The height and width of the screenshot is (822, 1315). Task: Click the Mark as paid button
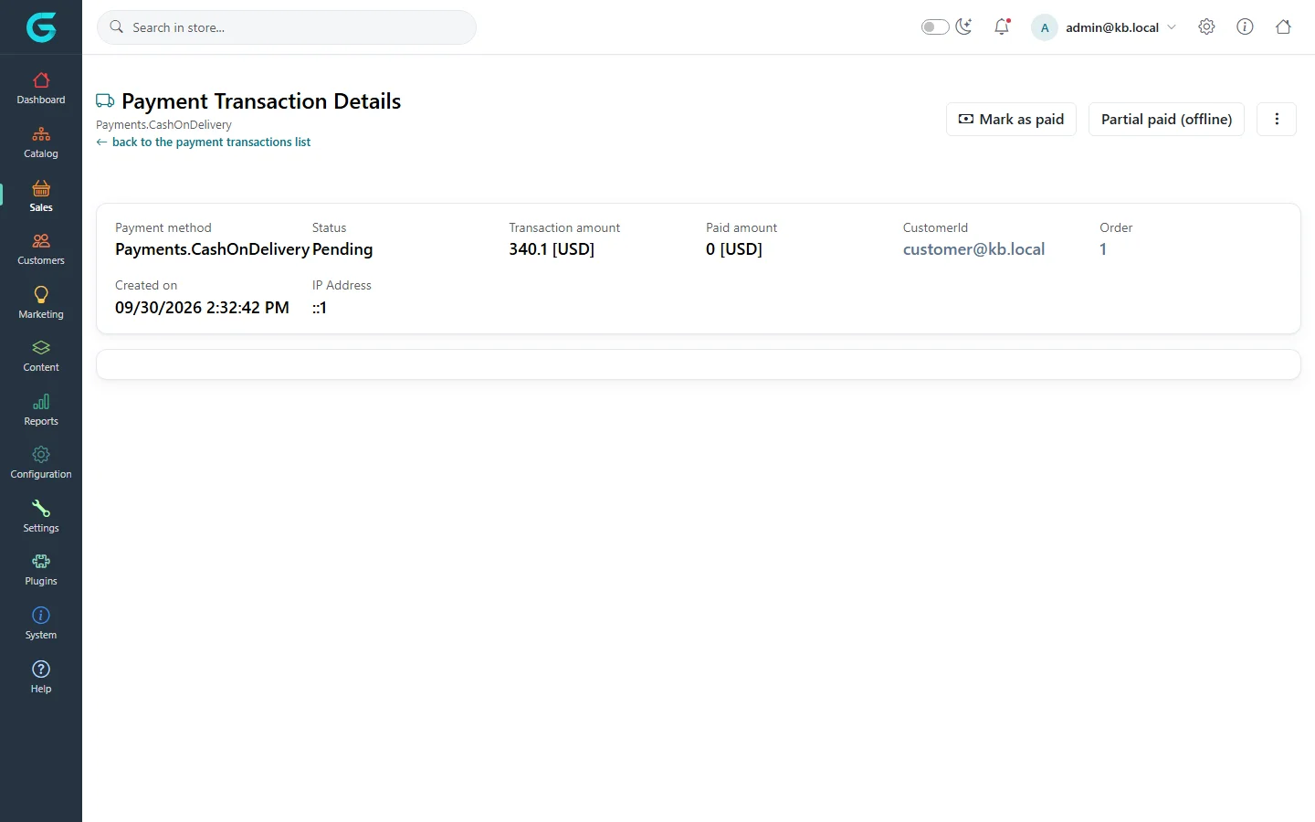pos(1011,119)
